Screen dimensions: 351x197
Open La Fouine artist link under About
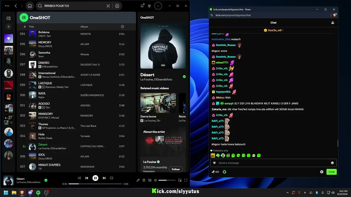click(x=150, y=162)
